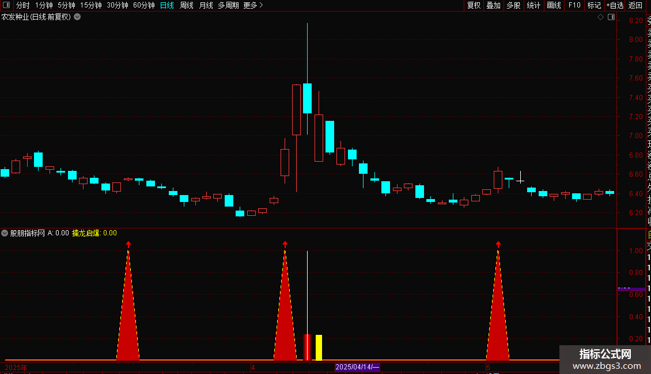Select the 60分钟 period tab
651x374 pixels.
click(144, 5)
